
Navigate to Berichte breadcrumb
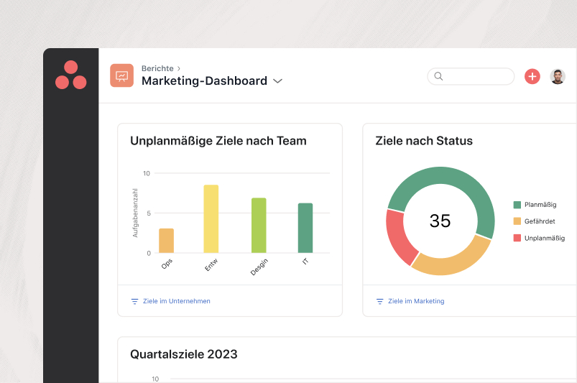[x=157, y=68]
